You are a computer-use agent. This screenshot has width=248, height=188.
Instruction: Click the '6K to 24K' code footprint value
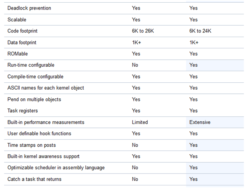[200, 31]
